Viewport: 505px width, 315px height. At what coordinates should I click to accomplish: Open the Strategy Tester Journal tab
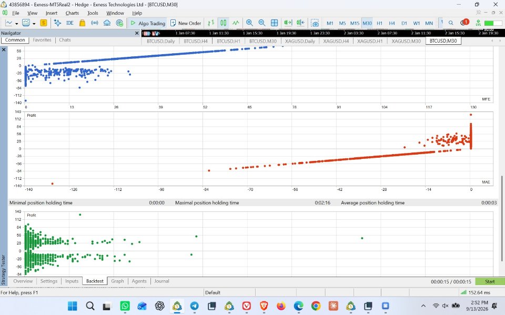[x=161, y=281]
